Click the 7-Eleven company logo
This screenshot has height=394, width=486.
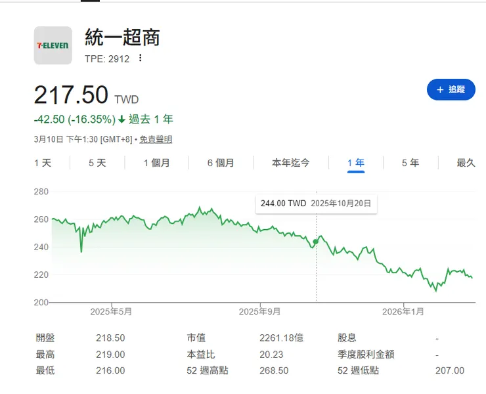pyautogui.click(x=53, y=45)
